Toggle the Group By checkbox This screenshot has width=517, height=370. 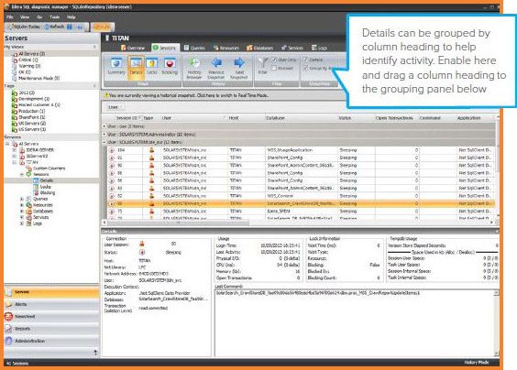pyautogui.click(x=305, y=68)
